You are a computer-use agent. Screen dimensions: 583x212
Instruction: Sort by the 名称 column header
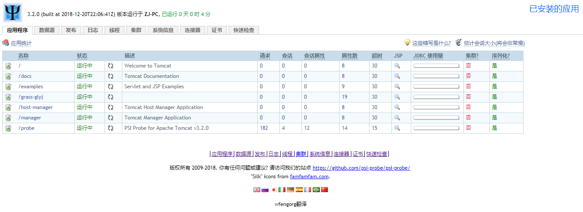click(x=23, y=56)
